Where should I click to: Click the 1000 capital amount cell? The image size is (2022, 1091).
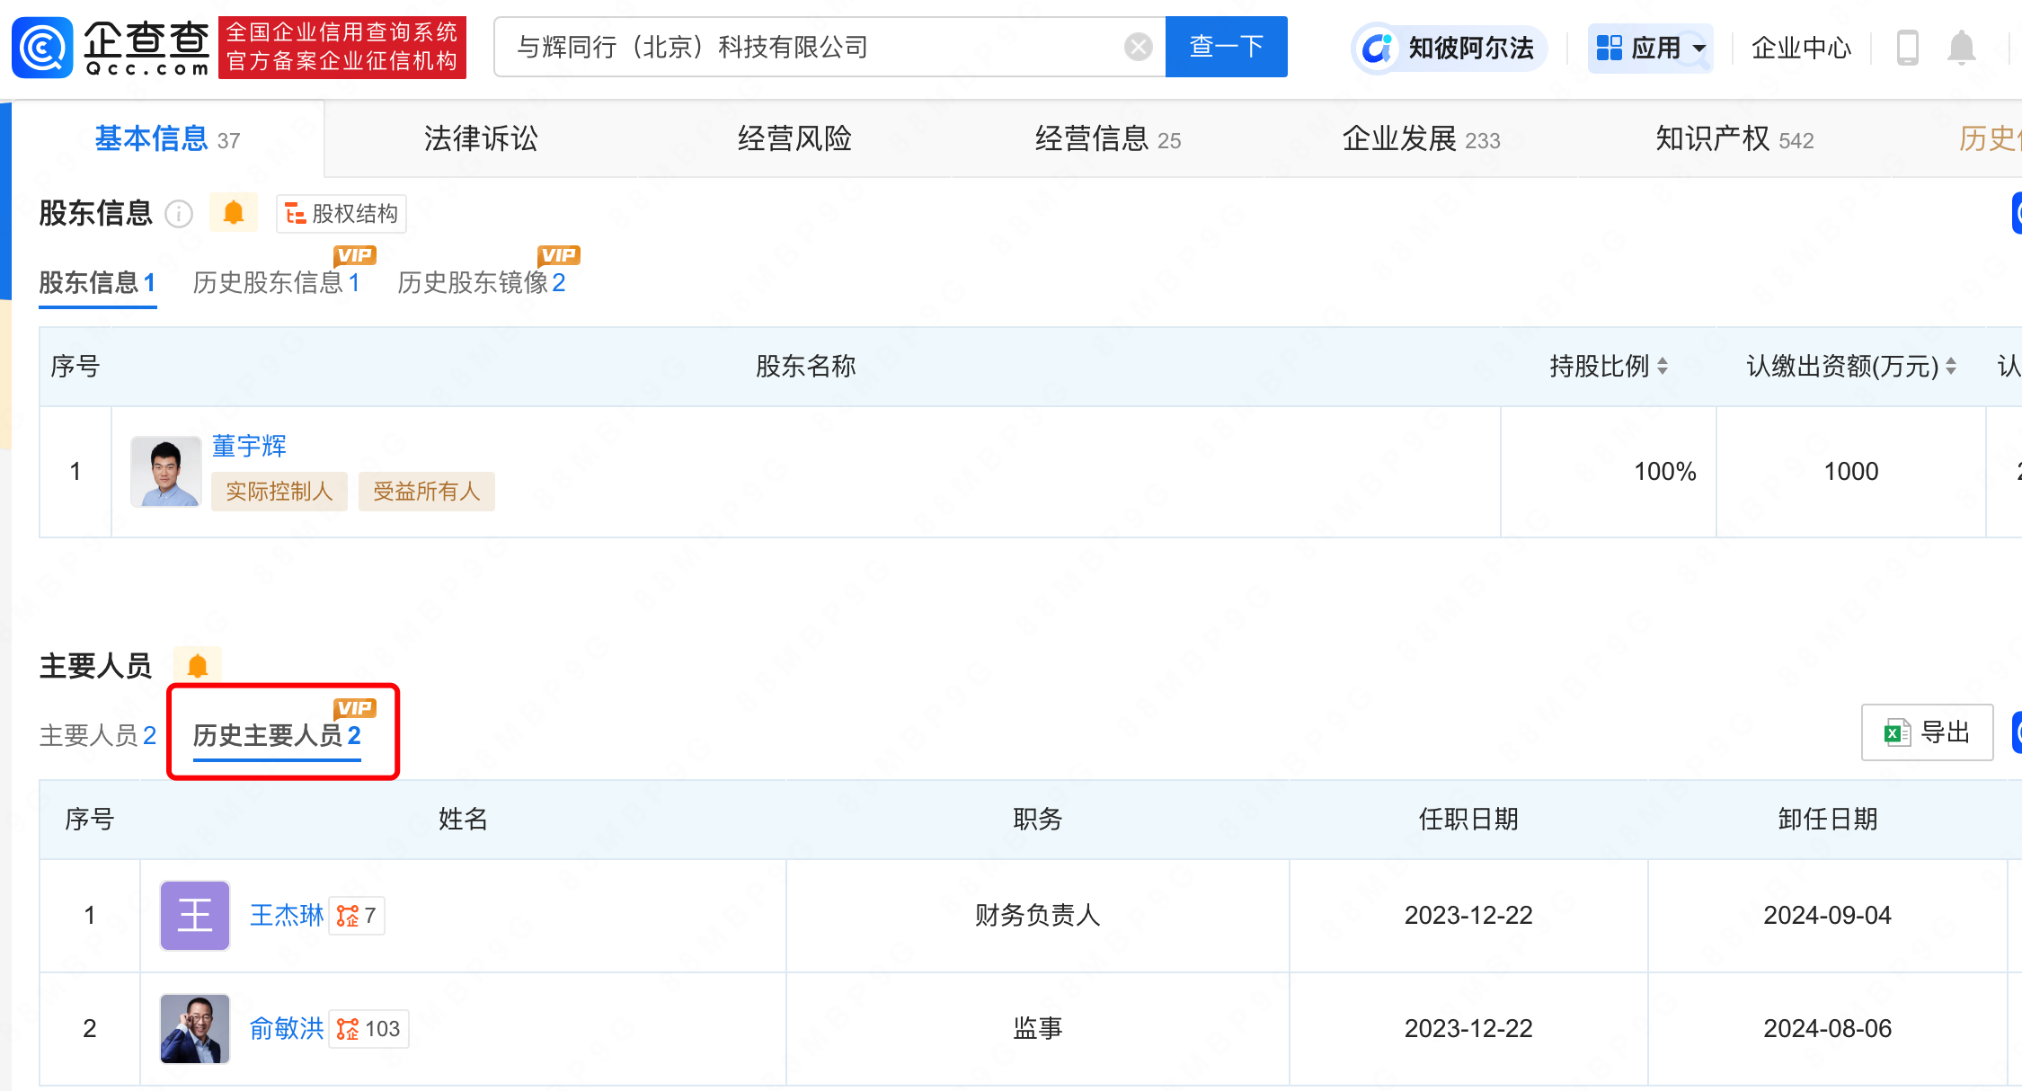(1851, 472)
